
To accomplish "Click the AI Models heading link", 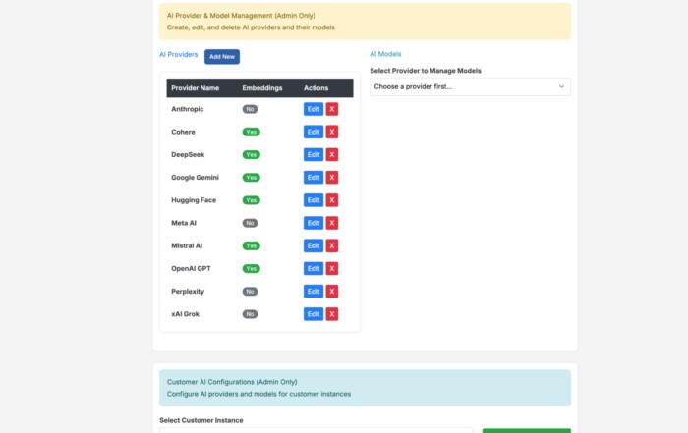I will tap(385, 54).
